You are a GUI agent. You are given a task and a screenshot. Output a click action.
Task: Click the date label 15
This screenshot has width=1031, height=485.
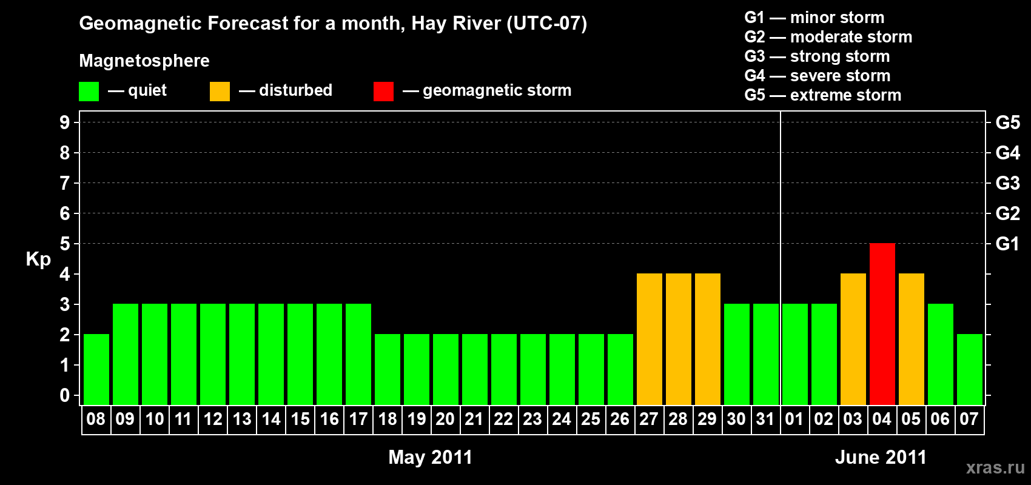point(300,419)
